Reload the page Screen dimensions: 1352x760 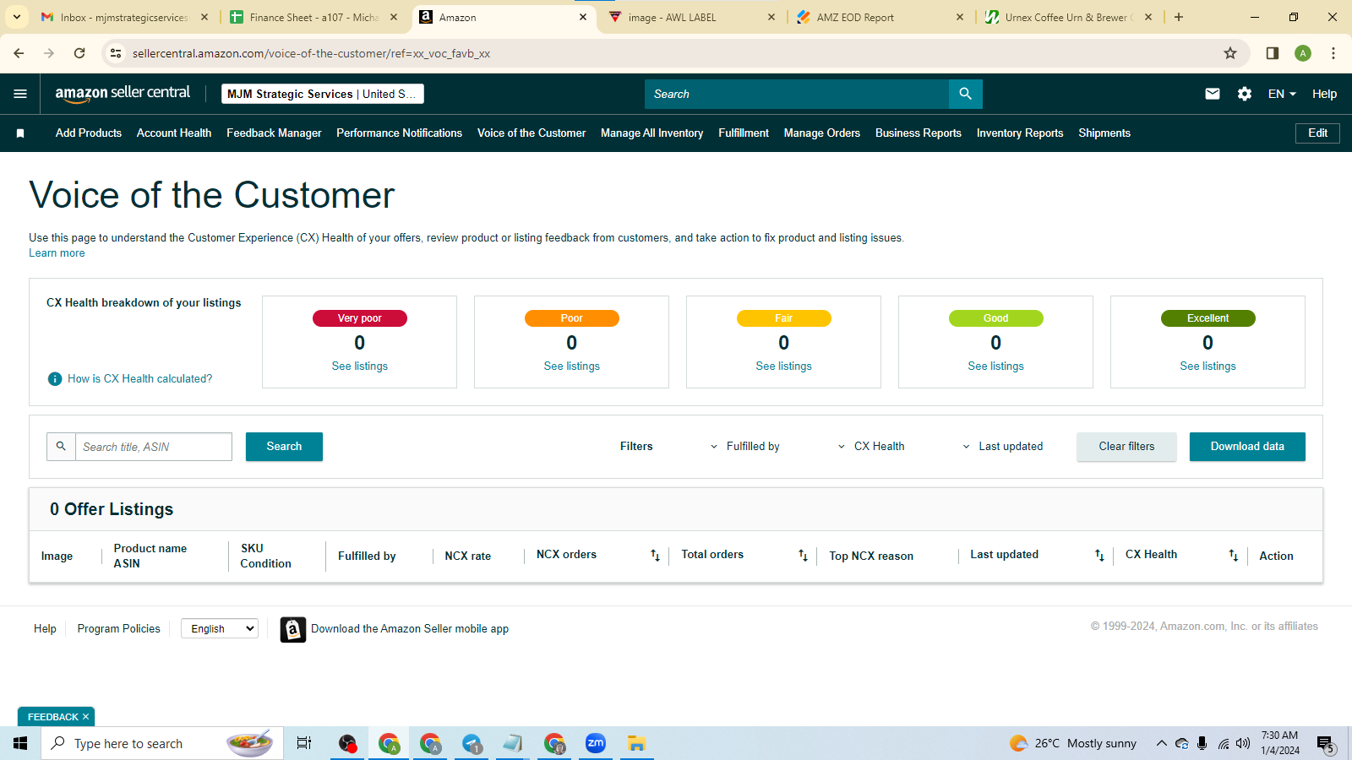(x=79, y=53)
